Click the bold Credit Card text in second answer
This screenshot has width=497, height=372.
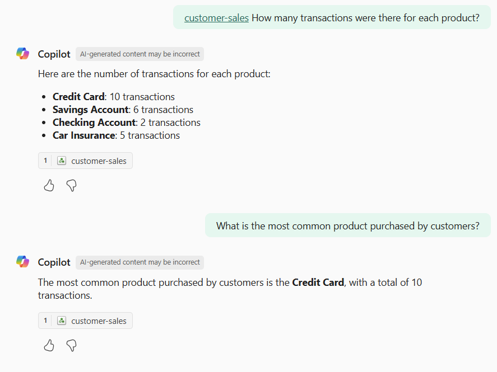(x=318, y=282)
